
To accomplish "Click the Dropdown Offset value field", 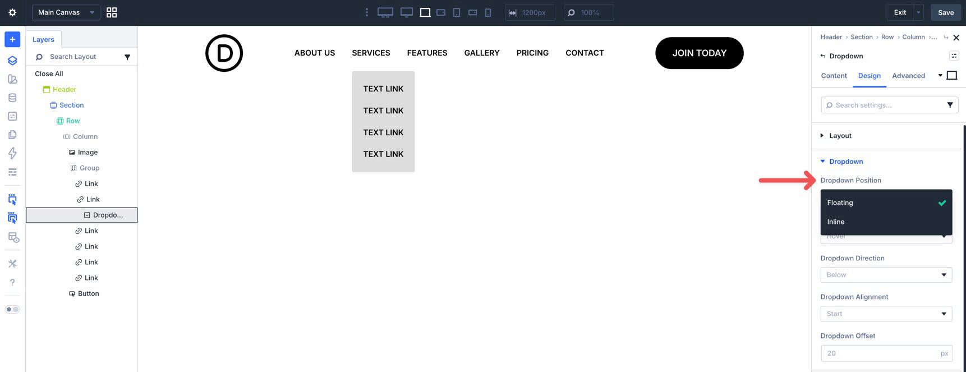I will [886, 353].
